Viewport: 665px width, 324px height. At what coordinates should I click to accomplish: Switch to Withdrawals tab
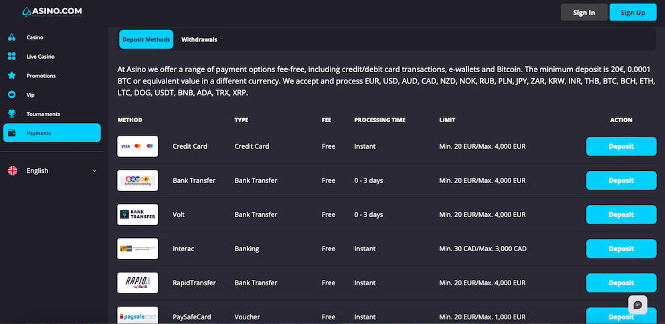coord(199,39)
